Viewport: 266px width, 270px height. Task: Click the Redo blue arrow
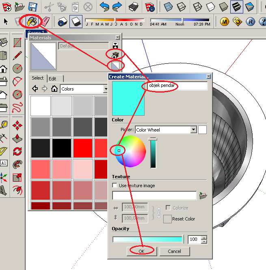(117, 7)
